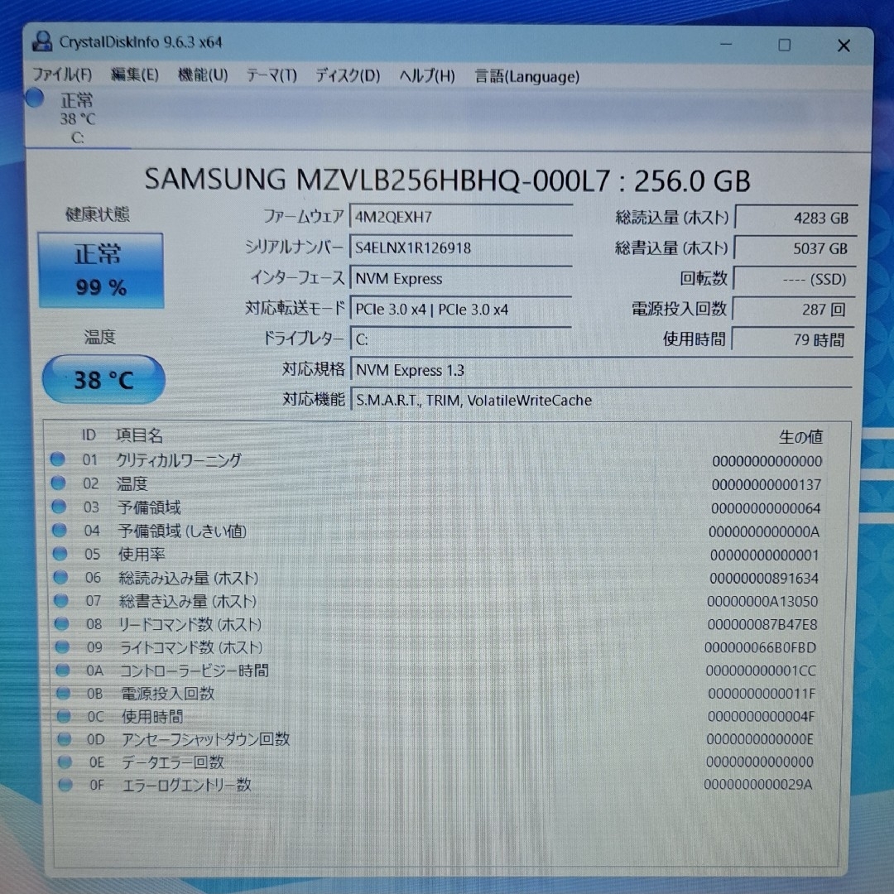This screenshot has height=894, width=894.
Task: Open the ファイル(F) menu
Action: 61,74
